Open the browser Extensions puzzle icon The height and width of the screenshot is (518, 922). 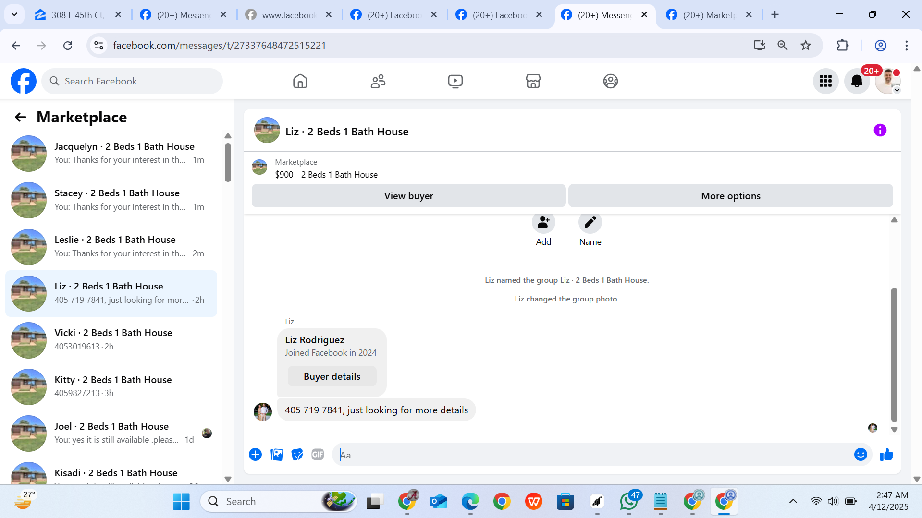(843, 46)
